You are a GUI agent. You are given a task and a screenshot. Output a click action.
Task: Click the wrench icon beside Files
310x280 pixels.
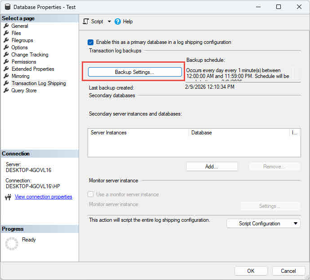6,33
